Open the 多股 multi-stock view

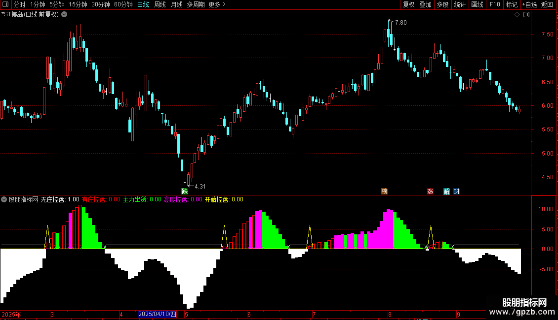pyautogui.click(x=442, y=4)
